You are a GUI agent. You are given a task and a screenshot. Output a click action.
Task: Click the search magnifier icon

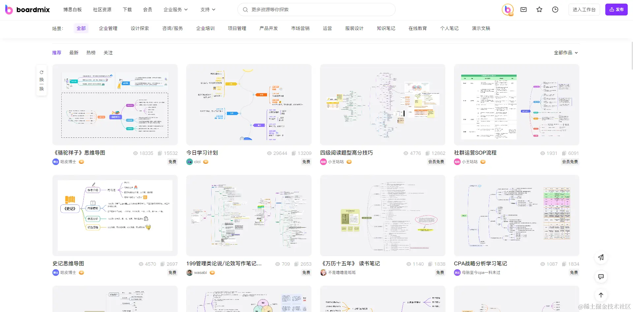245,10
